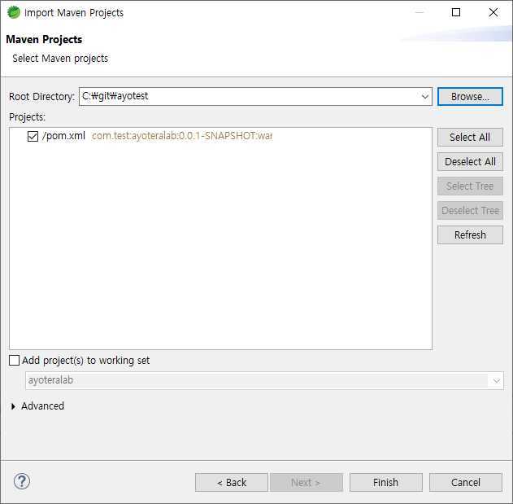Expand the Advanced section
Screen dimensions: 513x504
tap(13, 406)
